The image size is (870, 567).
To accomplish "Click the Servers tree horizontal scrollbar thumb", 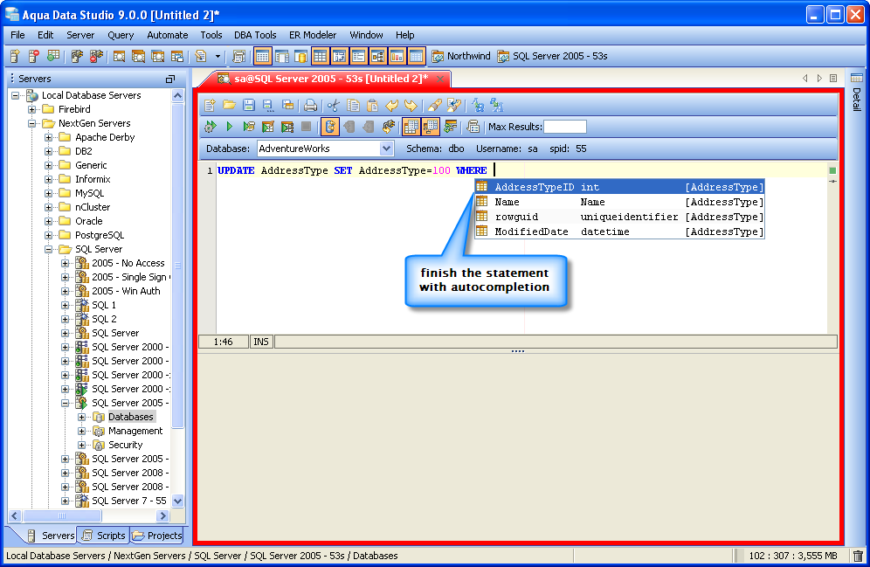I will [62, 516].
